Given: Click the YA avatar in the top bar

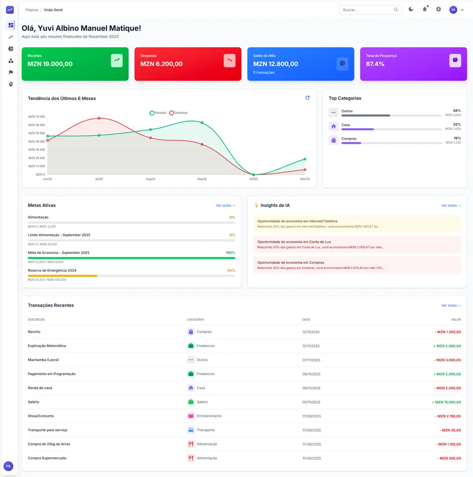Looking at the screenshot, I should tap(453, 10).
